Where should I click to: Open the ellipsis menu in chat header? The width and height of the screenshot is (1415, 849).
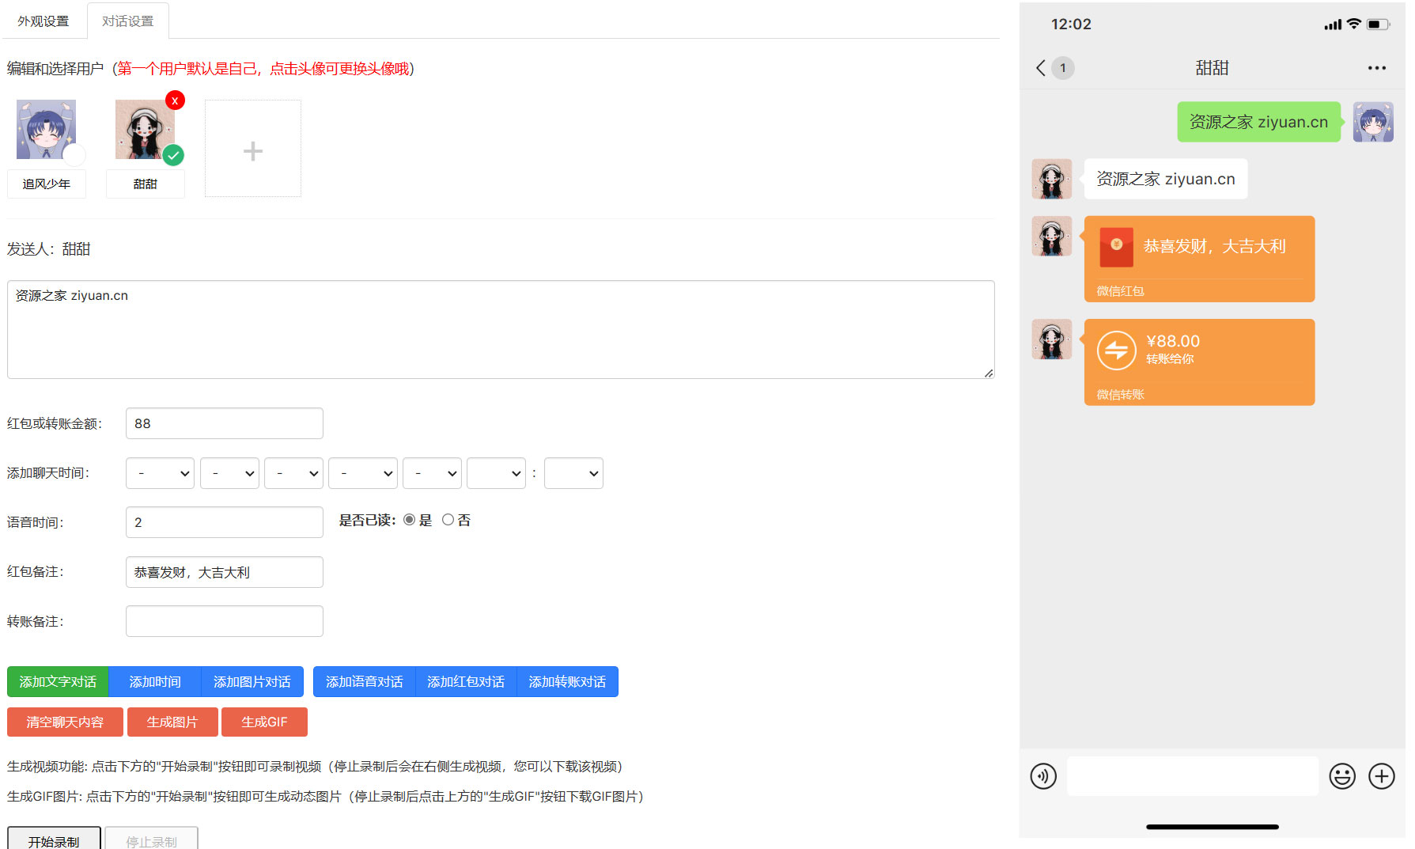(x=1377, y=68)
